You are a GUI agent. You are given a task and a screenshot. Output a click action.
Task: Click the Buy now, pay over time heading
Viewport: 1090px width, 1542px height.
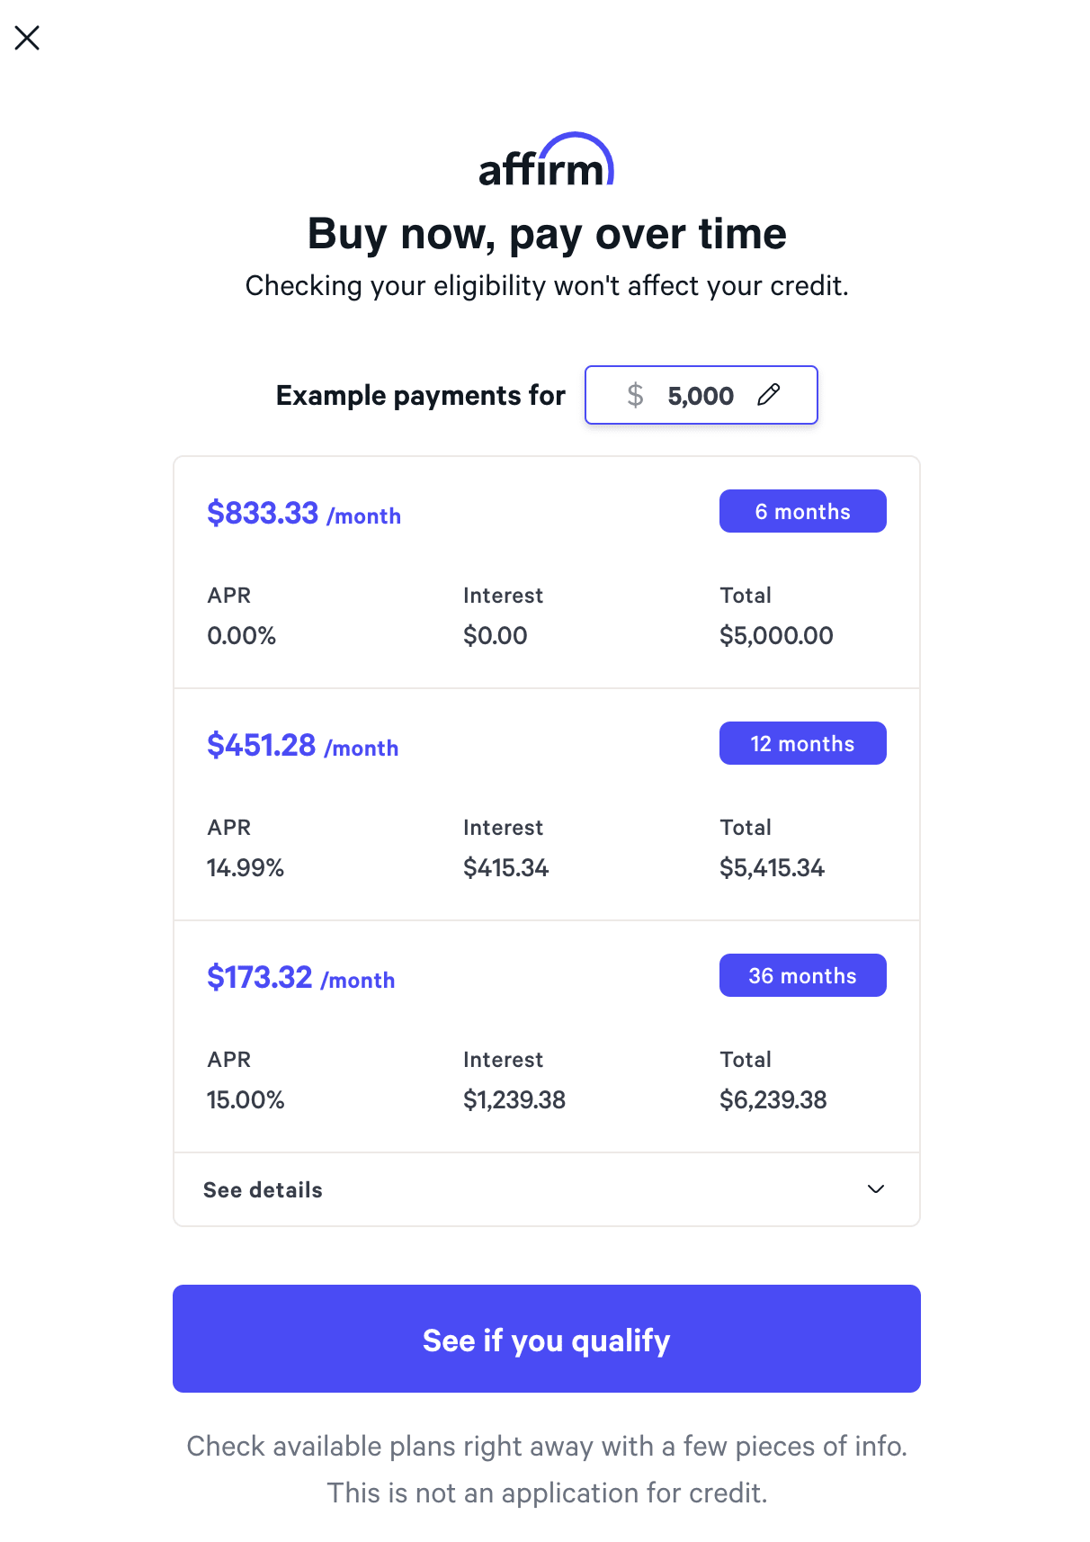547,234
